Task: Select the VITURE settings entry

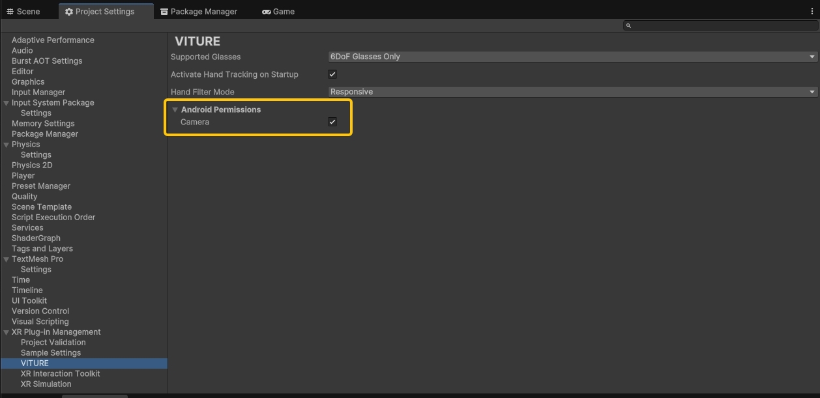Action: [83, 363]
